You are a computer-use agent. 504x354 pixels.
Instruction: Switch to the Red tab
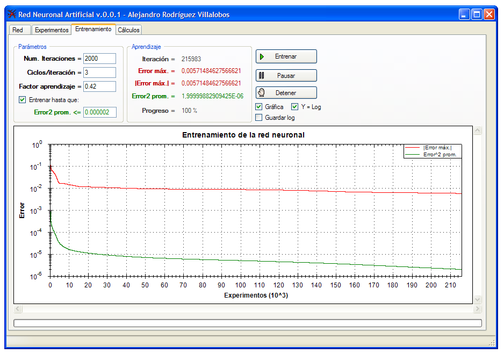click(x=18, y=30)
